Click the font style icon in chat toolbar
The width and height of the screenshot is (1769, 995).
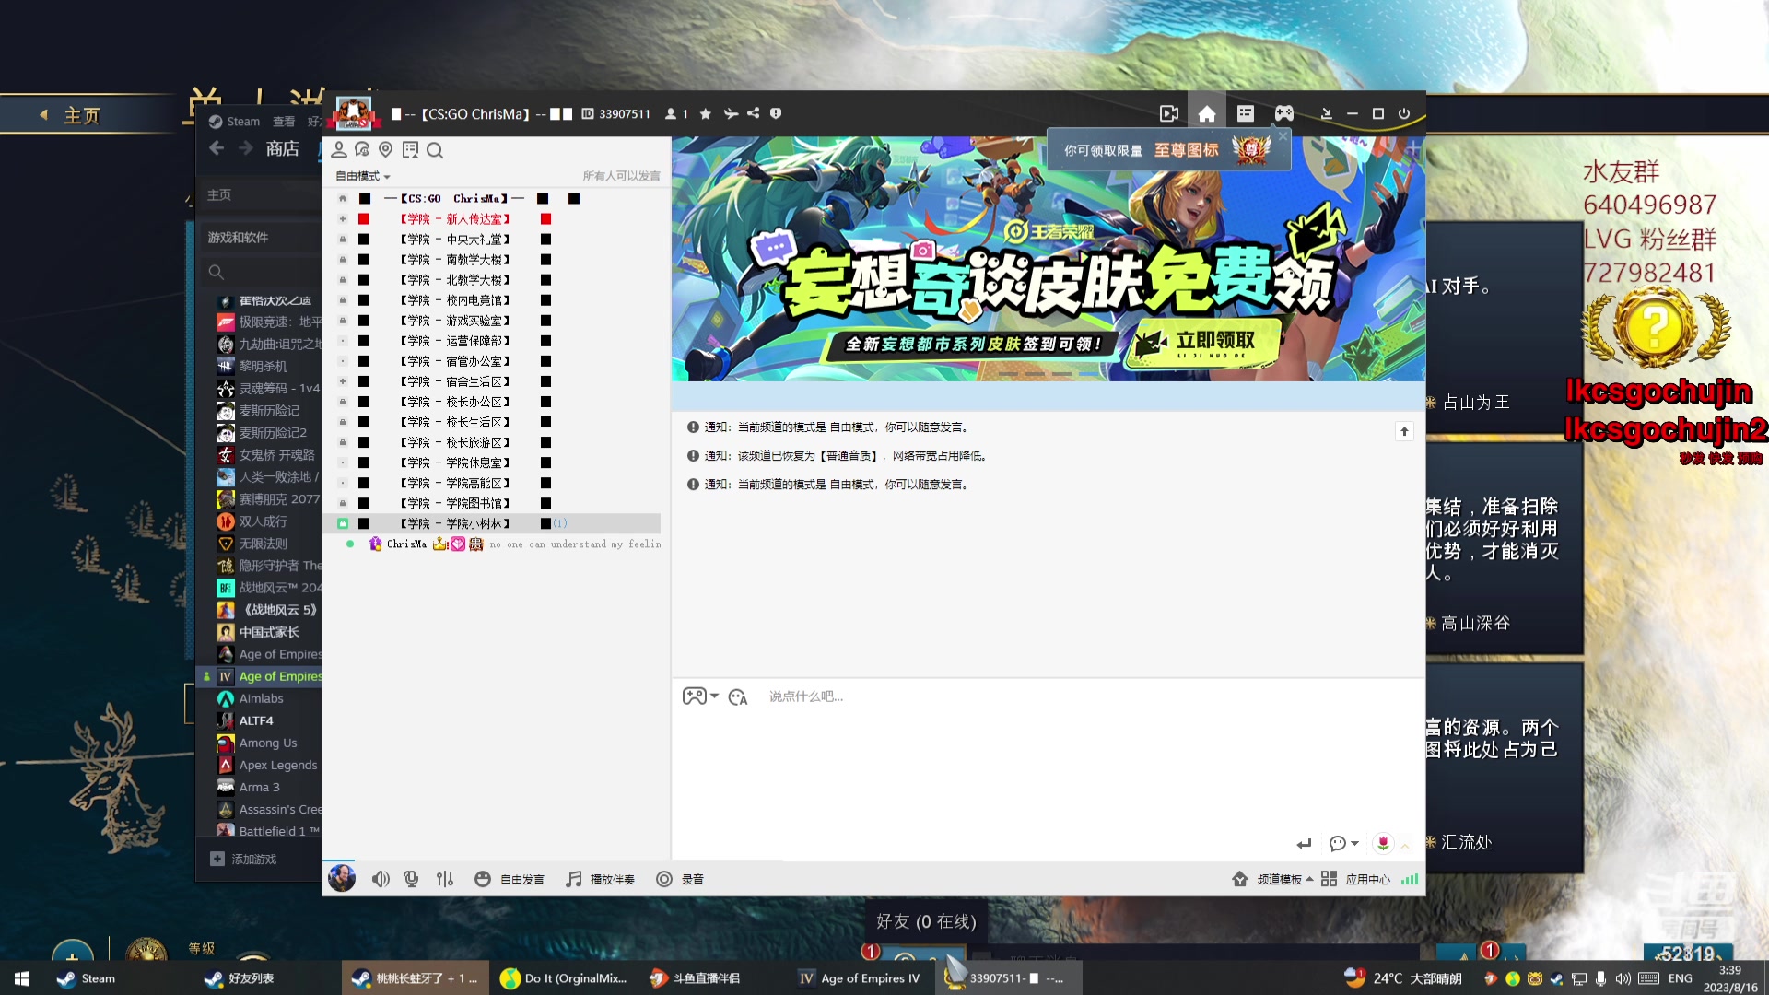[x=738, y=697]
